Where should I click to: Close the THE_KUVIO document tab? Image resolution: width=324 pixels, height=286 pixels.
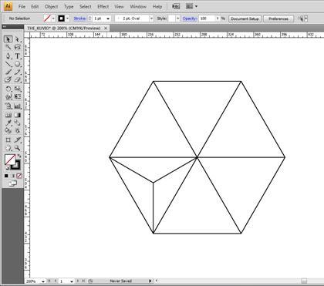(106, 29)
